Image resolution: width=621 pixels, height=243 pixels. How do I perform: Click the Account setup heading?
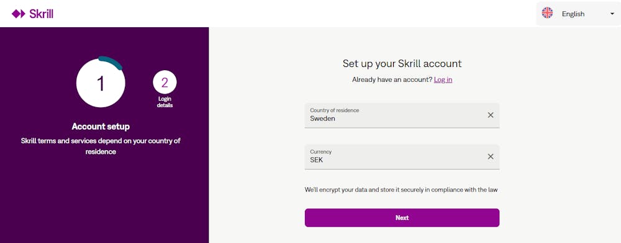tap(101, 126)
